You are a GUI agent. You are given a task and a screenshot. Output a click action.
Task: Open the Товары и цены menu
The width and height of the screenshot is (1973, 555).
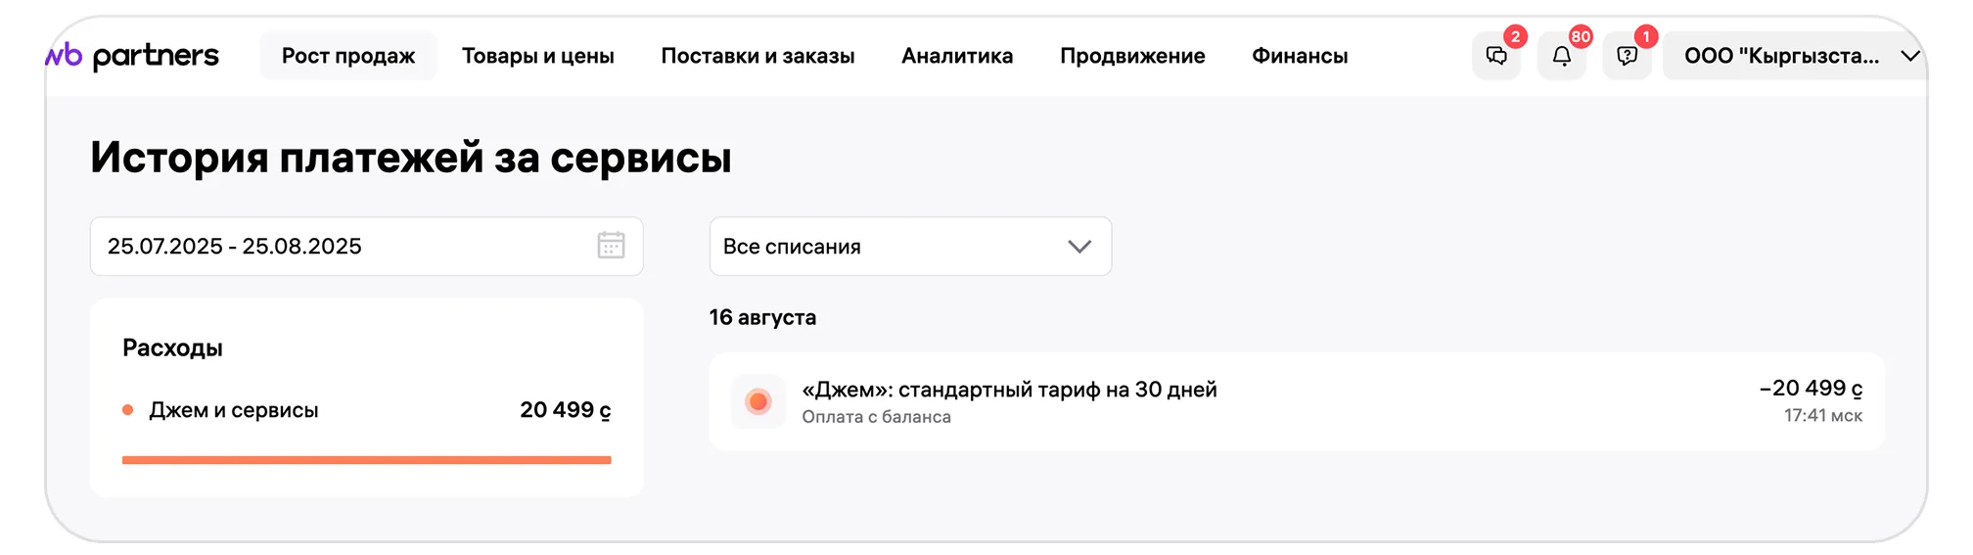click(537, 56)
